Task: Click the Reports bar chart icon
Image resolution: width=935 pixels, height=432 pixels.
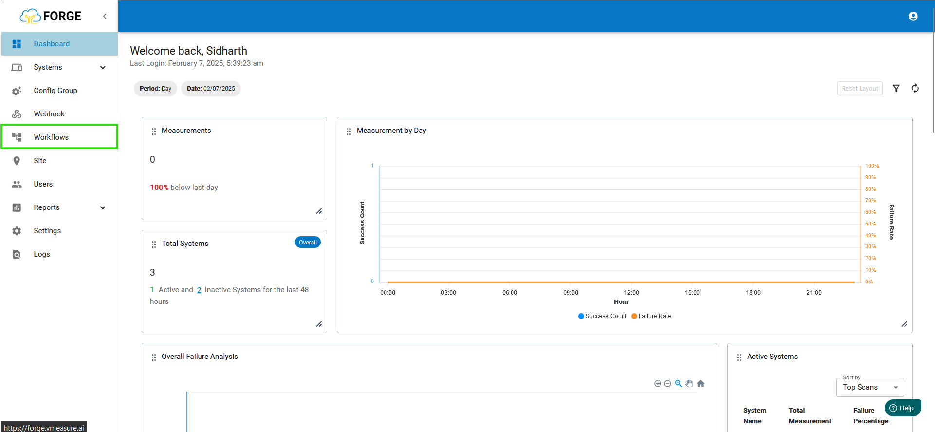Action: pyautogui.click(x=17, y=207)
